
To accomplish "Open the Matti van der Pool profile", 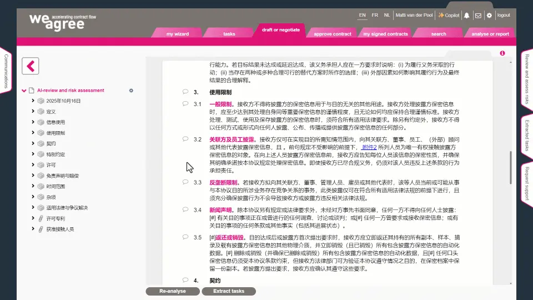I will click(414, 15).
